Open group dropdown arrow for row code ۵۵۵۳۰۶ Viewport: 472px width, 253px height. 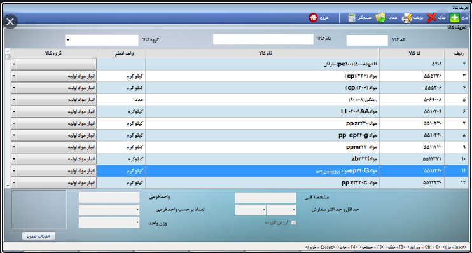point(14,88)
